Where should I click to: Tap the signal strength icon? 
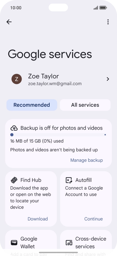coord(96,8)
